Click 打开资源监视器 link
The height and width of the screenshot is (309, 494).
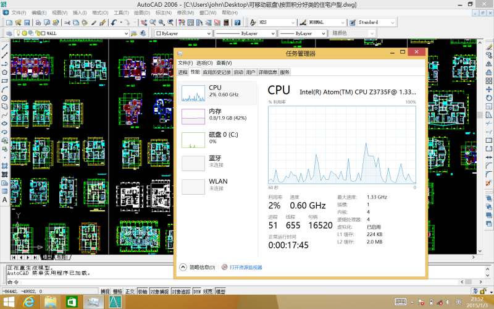(246, 268)
